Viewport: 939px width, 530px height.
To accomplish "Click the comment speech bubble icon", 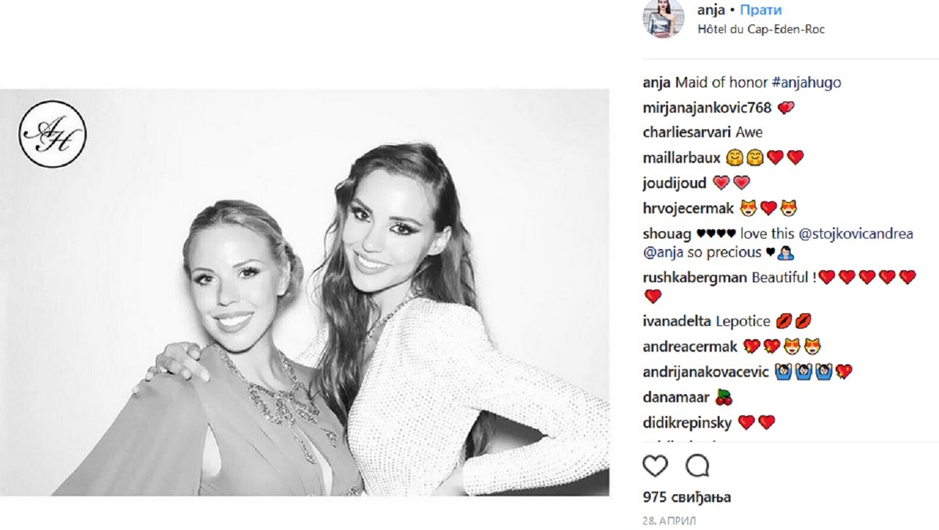I will click(x=696, y=467).
